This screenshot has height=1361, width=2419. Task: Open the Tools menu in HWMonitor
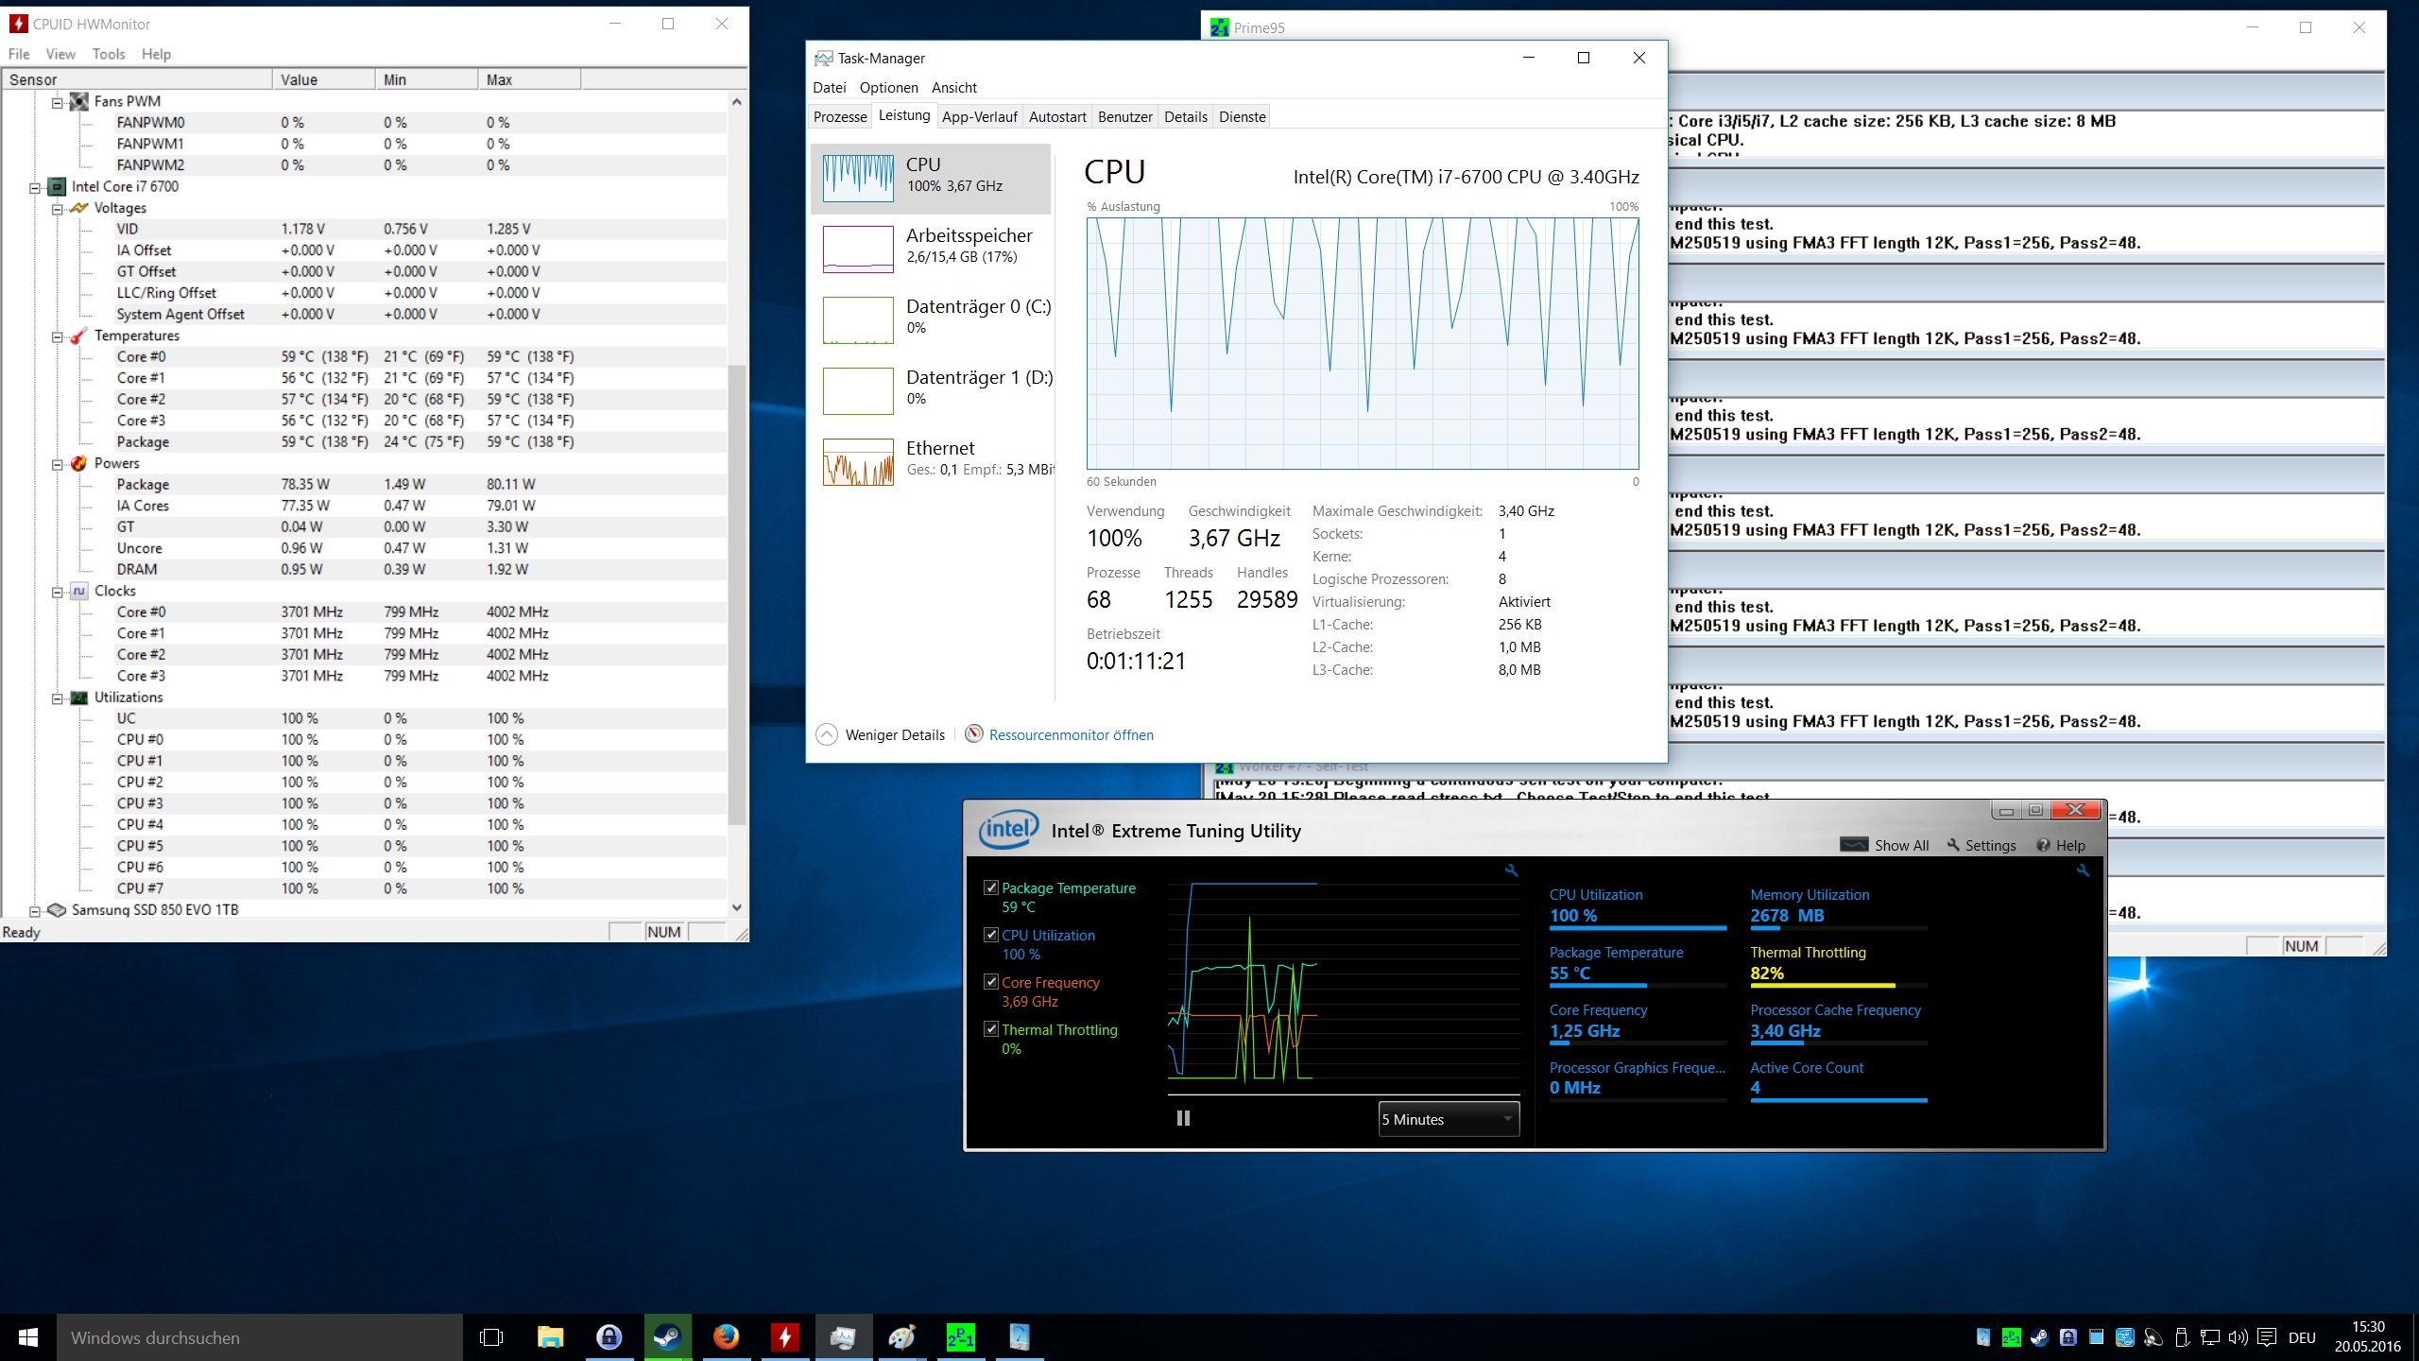(108, 54)
